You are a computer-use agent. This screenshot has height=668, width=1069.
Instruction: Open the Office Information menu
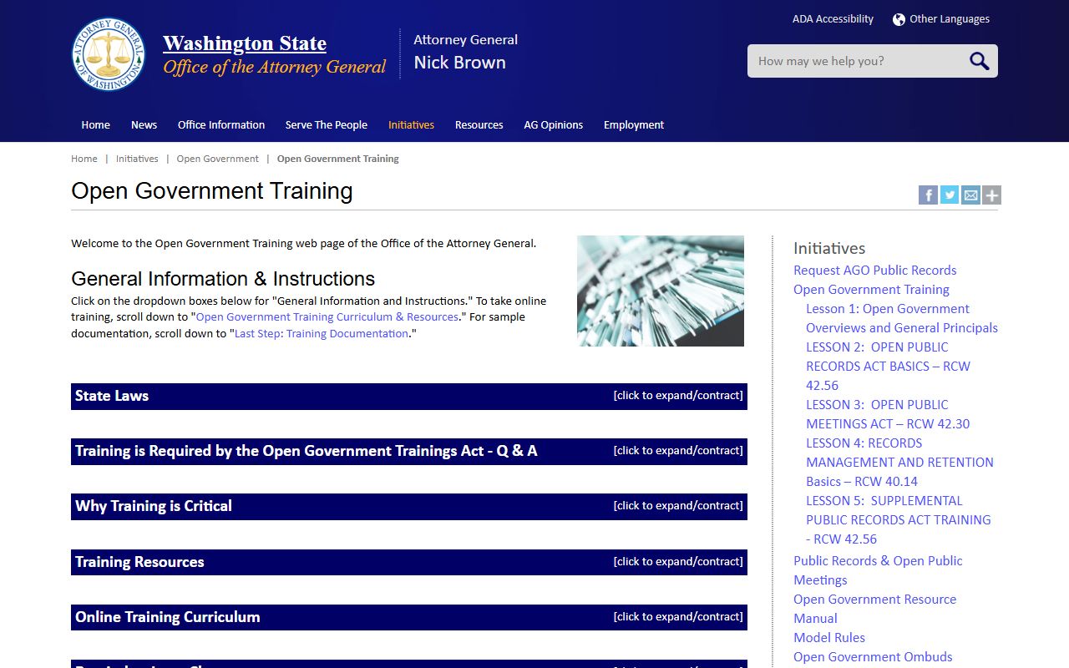click(x=221, y=124)
